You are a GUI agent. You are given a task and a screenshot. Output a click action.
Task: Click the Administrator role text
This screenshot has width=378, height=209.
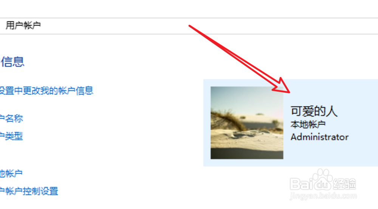tap(319, 137)
